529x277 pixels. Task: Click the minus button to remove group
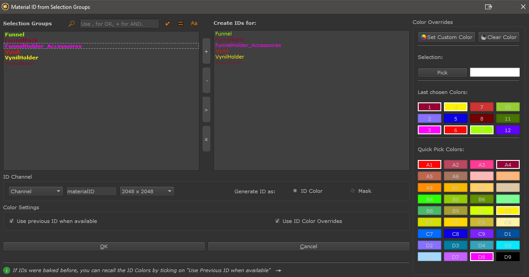pos(206,81)
